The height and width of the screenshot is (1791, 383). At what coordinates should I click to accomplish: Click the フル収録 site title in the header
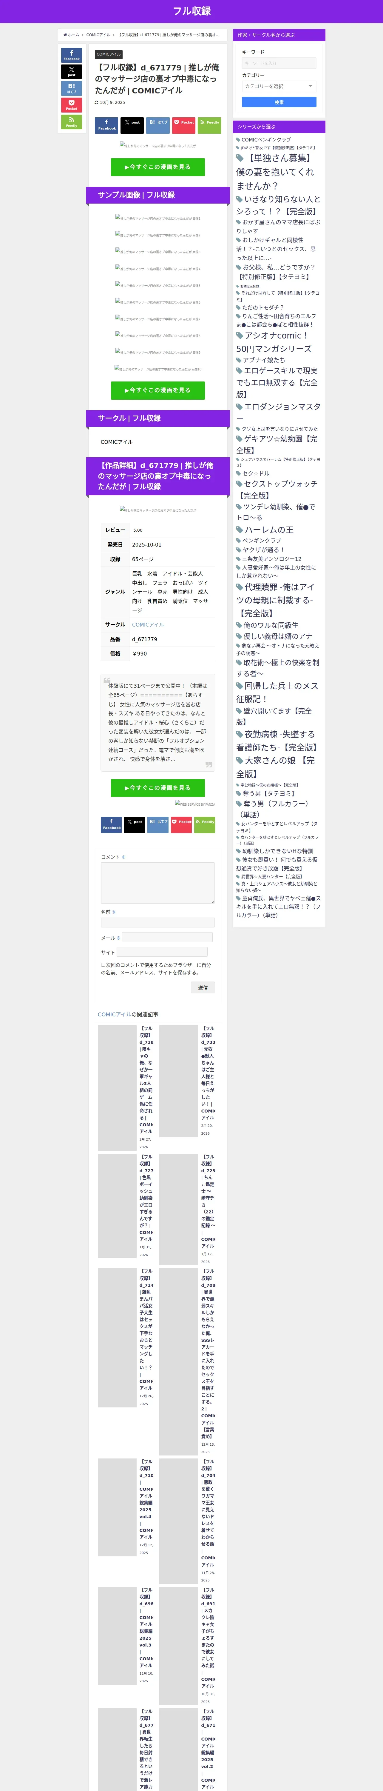[192, 11]
